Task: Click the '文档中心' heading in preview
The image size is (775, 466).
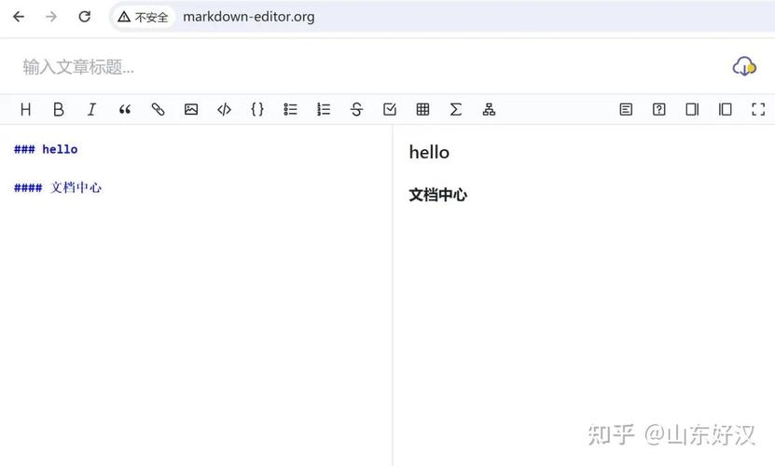Action: coord(438,195)
